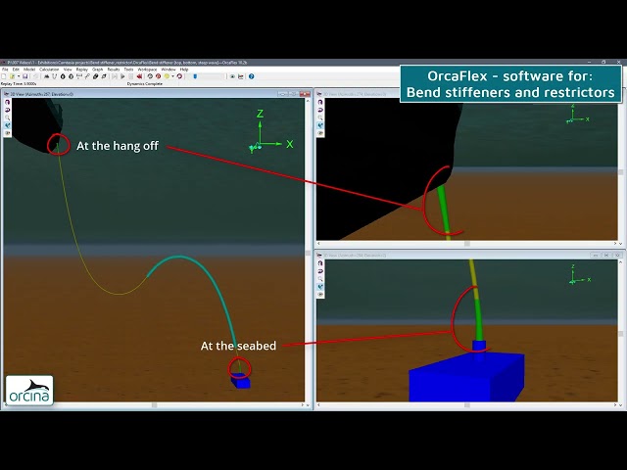Open the Model menu
Screen dimensions: 627x470
[29, 70]
